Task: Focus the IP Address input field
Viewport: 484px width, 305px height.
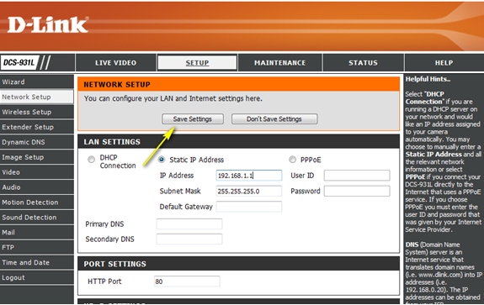Action: click(x=249, y=176)
